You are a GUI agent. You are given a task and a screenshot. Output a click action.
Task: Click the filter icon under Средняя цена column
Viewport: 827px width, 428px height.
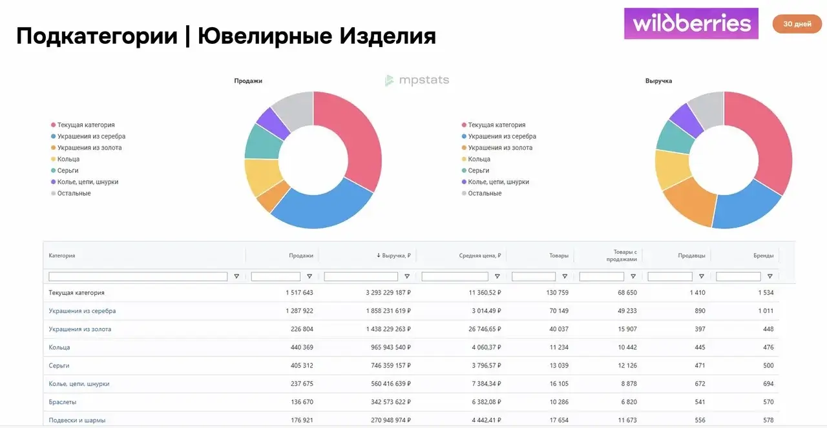click(497, 276)
